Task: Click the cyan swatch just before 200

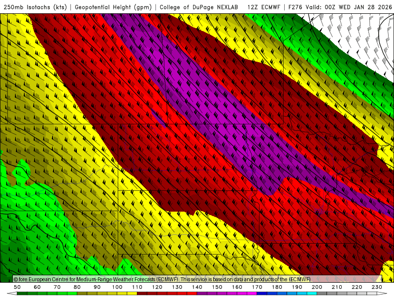Action: click(312, 294)
